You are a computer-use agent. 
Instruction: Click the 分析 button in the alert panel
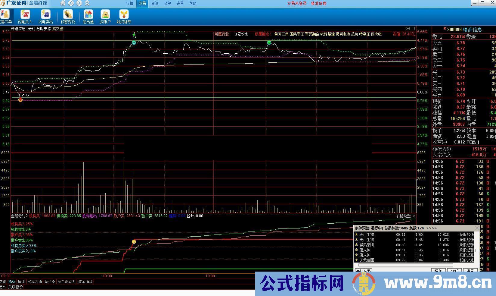point(455,271)
